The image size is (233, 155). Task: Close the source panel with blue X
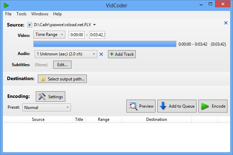pos(226,23)
